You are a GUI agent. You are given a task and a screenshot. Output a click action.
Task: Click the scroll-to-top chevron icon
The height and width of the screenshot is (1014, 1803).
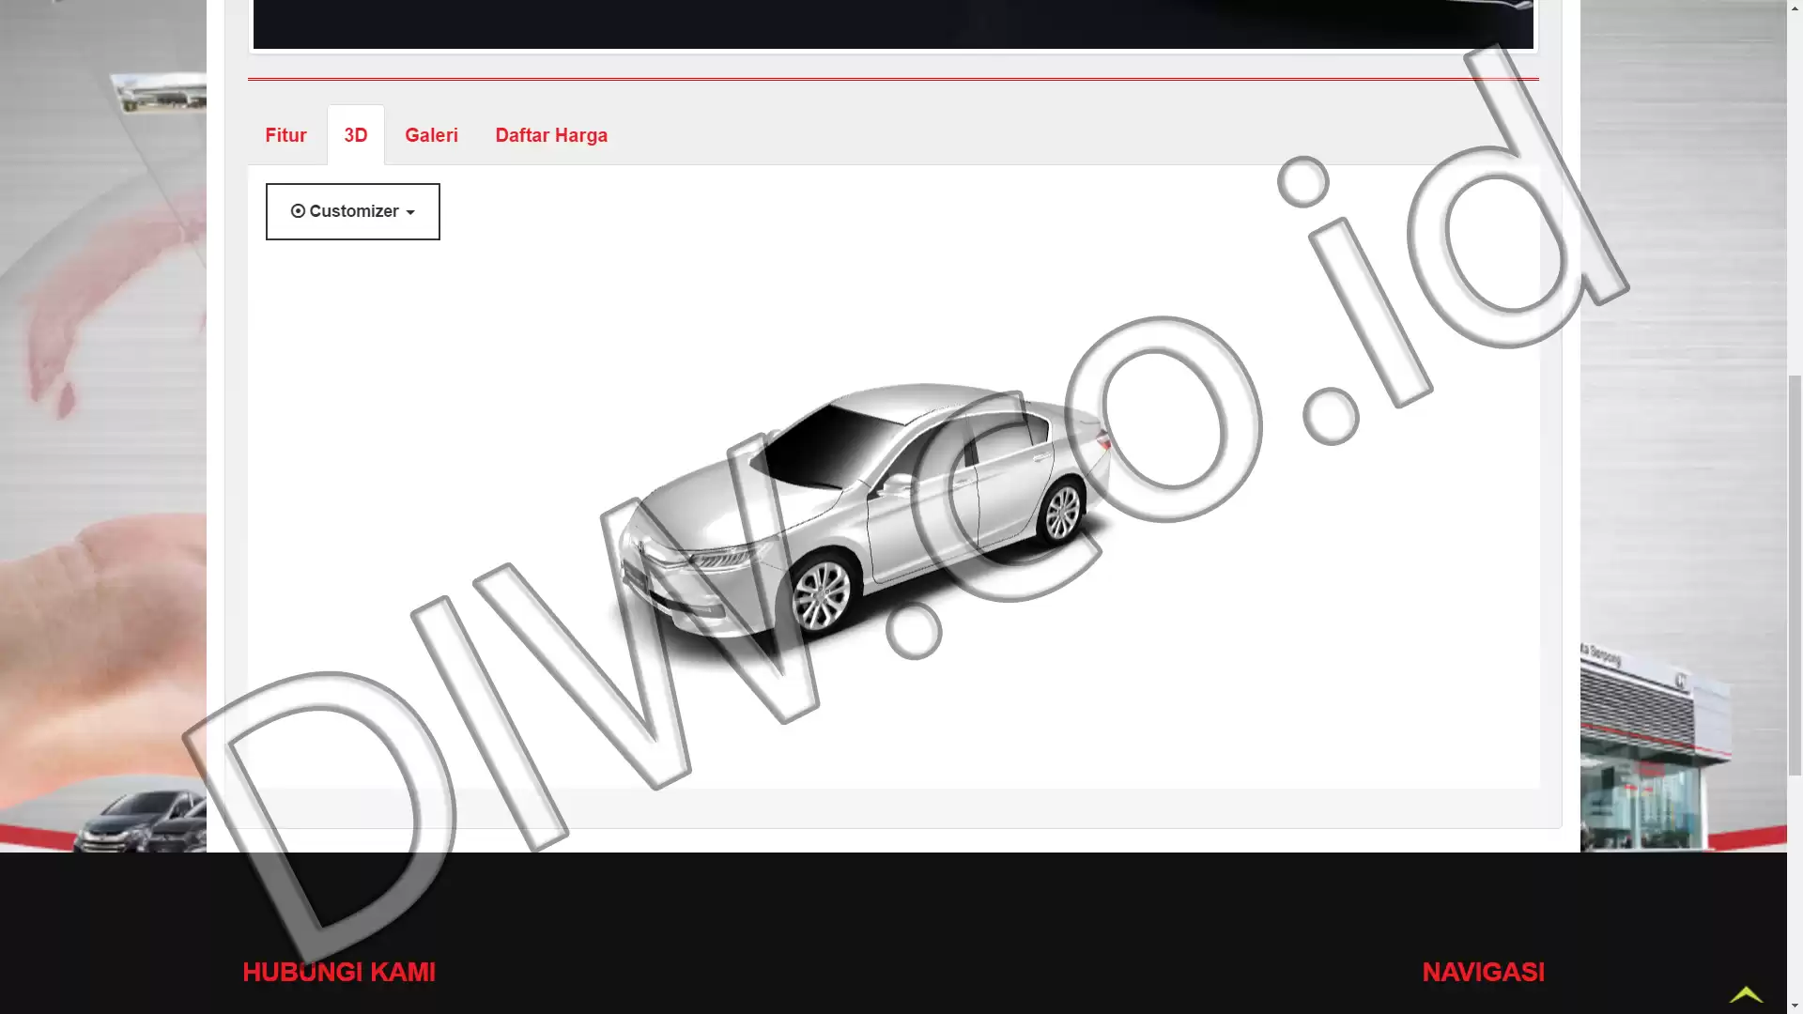(x=1746, y=994)
